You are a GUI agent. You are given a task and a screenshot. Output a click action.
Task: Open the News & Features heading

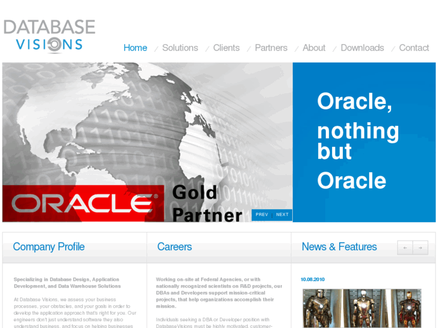click(x=339, y=247)
